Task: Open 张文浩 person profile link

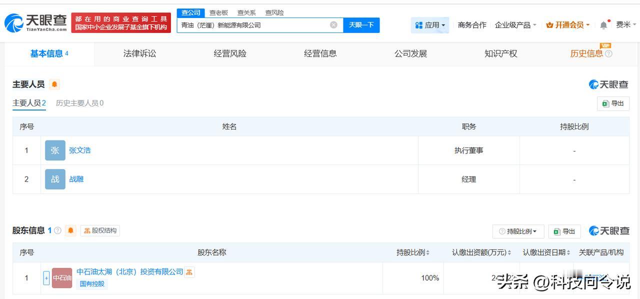Action: tap(80, 150)
